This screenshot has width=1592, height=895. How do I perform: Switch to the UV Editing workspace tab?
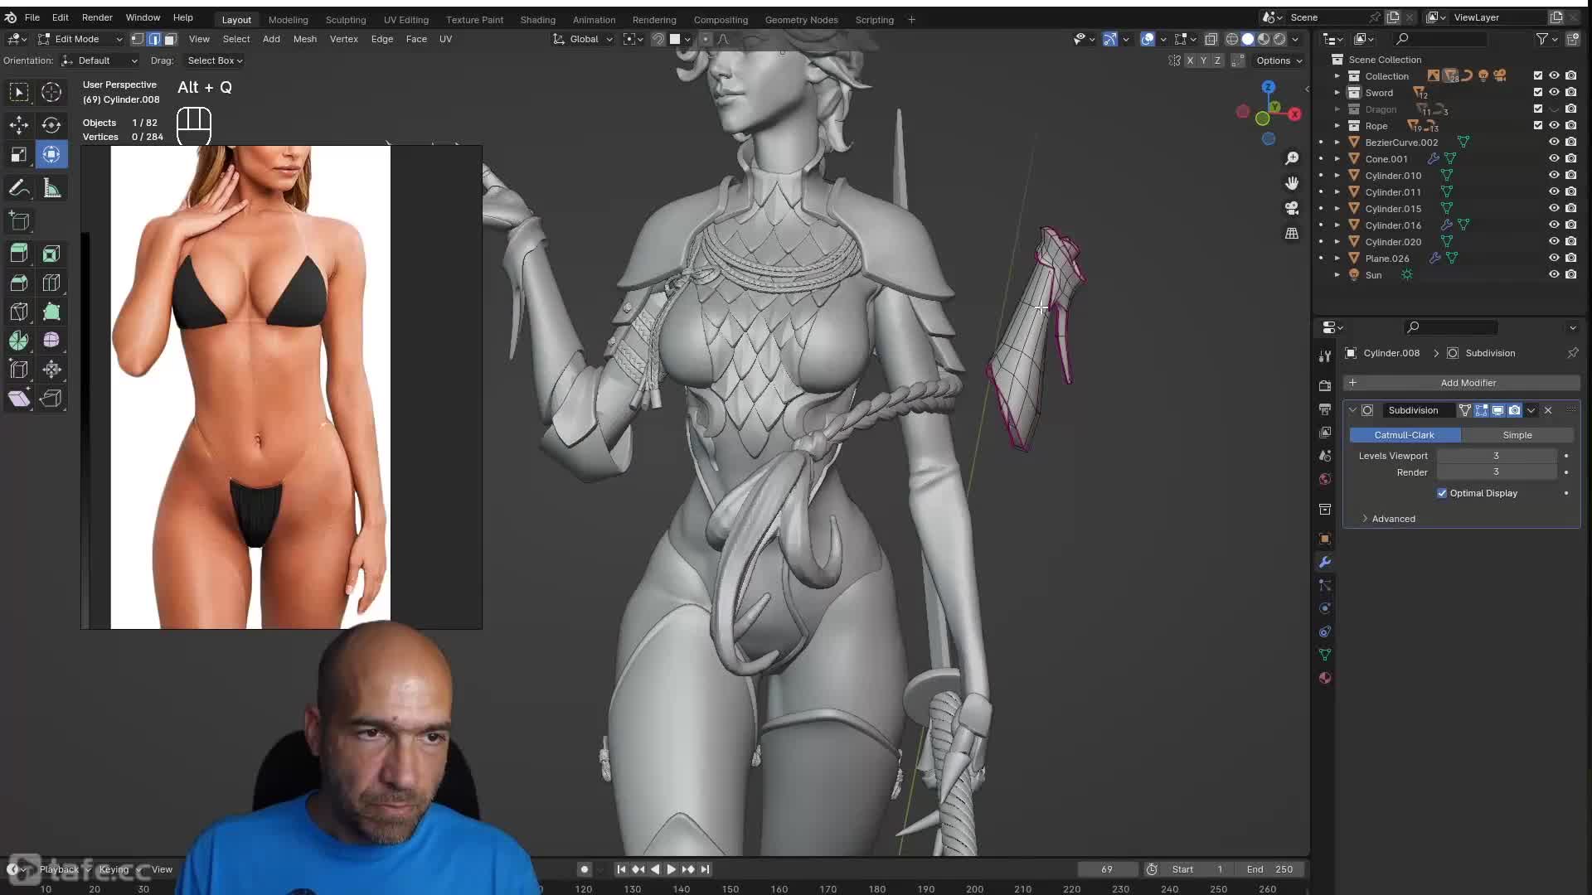coord(406,19)
